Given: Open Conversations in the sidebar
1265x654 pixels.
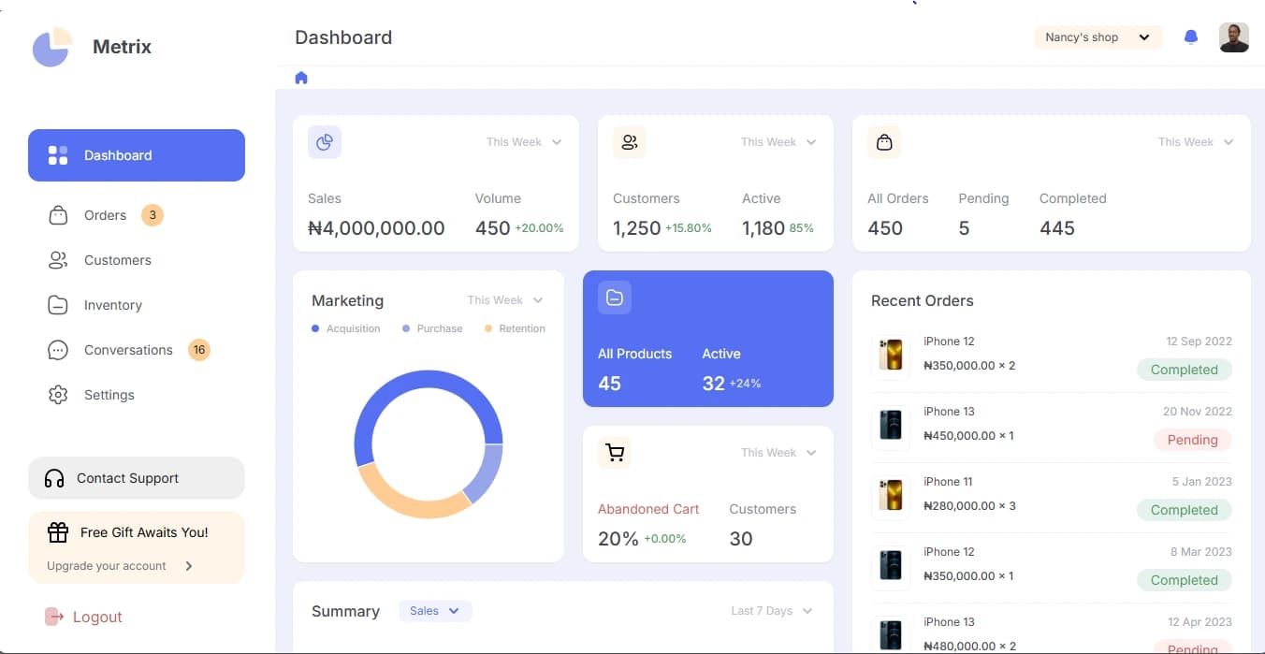Looking at the screenshot, I should 128,350.
